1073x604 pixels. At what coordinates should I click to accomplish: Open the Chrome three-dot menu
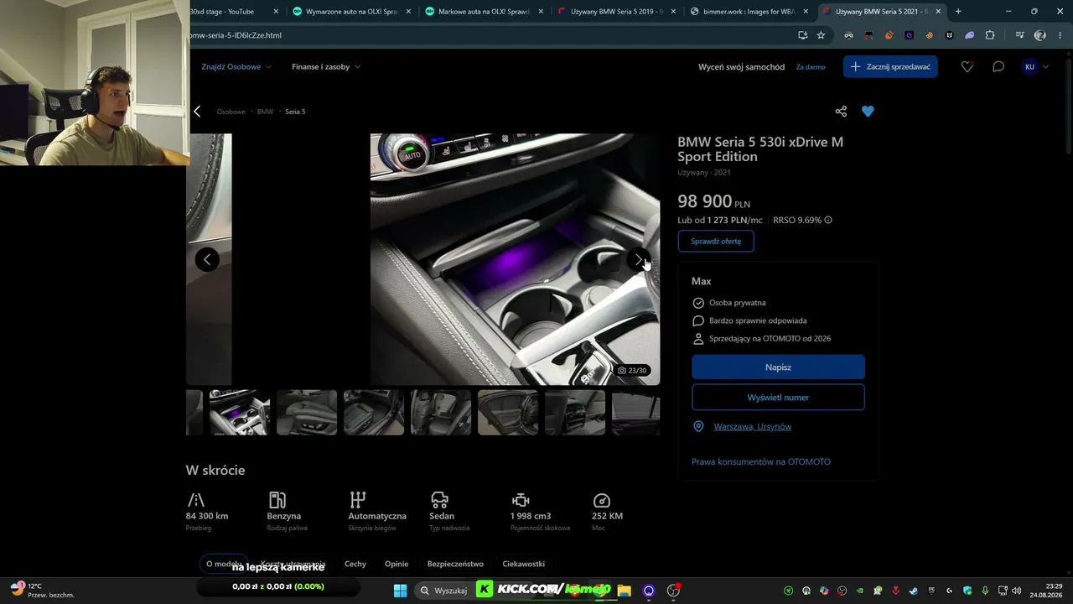click(1060, 35)
